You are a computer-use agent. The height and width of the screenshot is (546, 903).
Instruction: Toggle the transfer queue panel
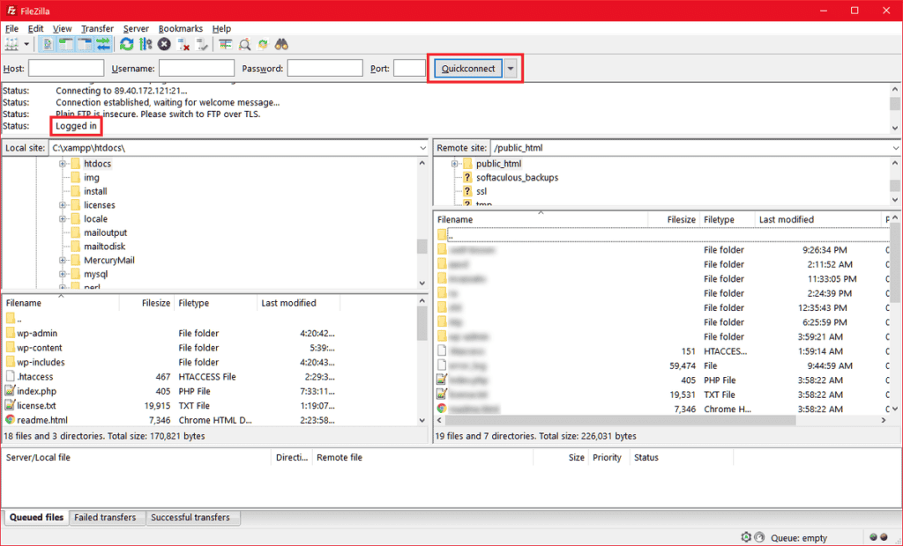pos(102,44)
